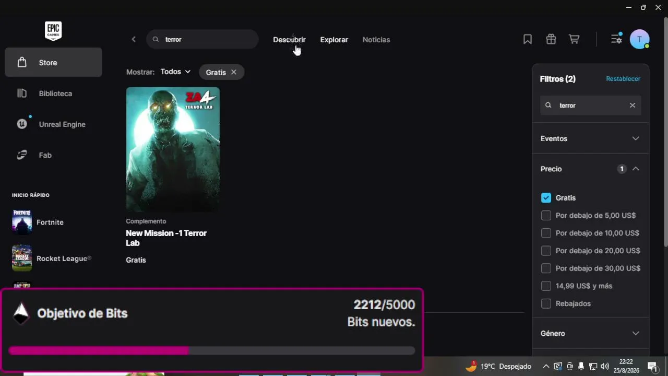Open the weather widget showing 19°C Despejado

click(x=498, y=366)
